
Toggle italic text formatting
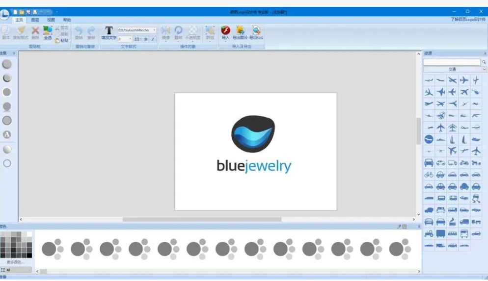coord(153,39)
